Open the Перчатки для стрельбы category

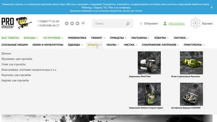coord(16,75)
